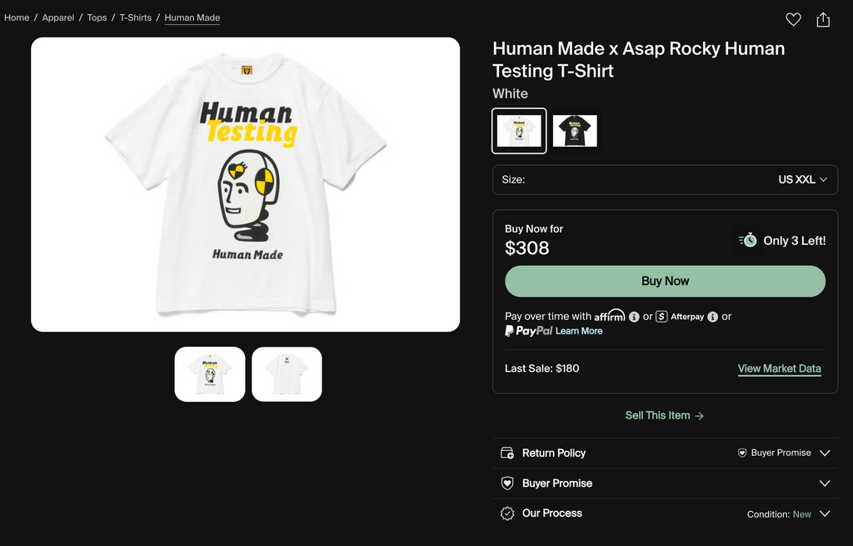Viewport: 853px width, 546px height.
Task: Click the Affirm info icon
Action: click(634, 317)
